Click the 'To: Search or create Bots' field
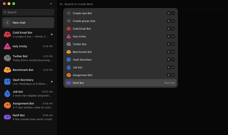The height and width of the screenshot is (135, 228). coord(79,4)
